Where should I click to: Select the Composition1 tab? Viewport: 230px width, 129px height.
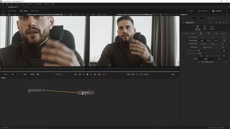(13, 7)
